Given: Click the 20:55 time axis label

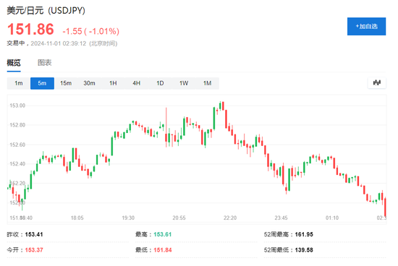Looking at the screenshot, I should (179, 218).
